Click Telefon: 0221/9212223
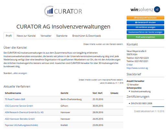Viewport: 168px width, 137px height. tap(138, 58)
